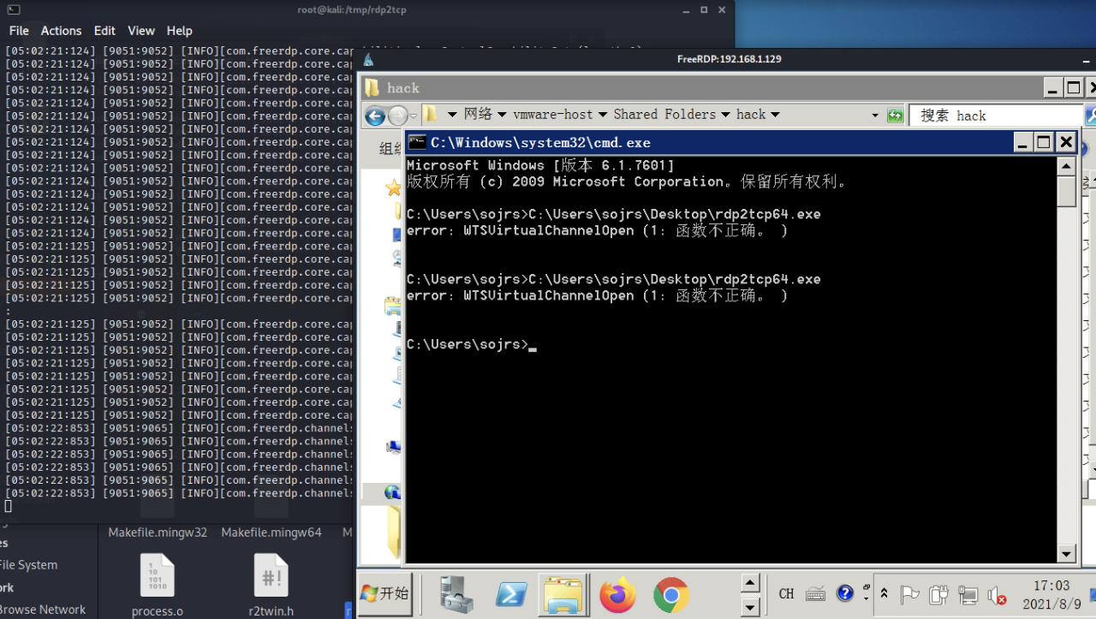
Task: Click the muted volume tray icon
Action: click(x=996, y=594)
